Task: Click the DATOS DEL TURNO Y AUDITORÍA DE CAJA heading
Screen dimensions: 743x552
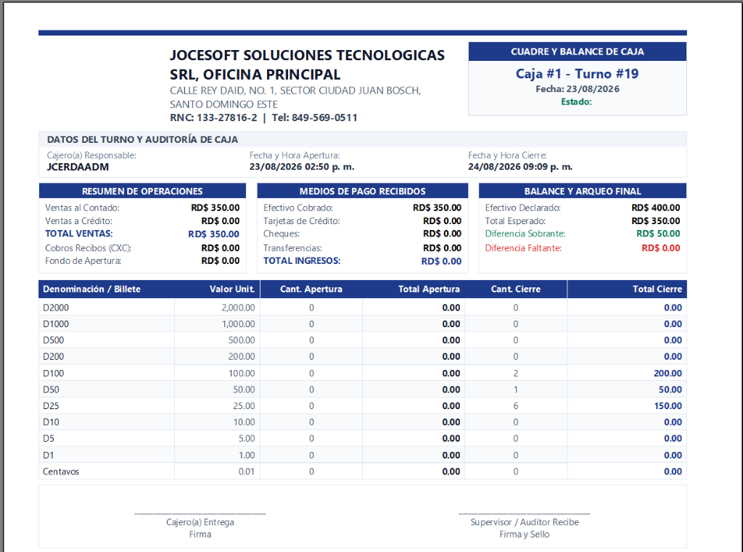Action: [x=143, y=140]
